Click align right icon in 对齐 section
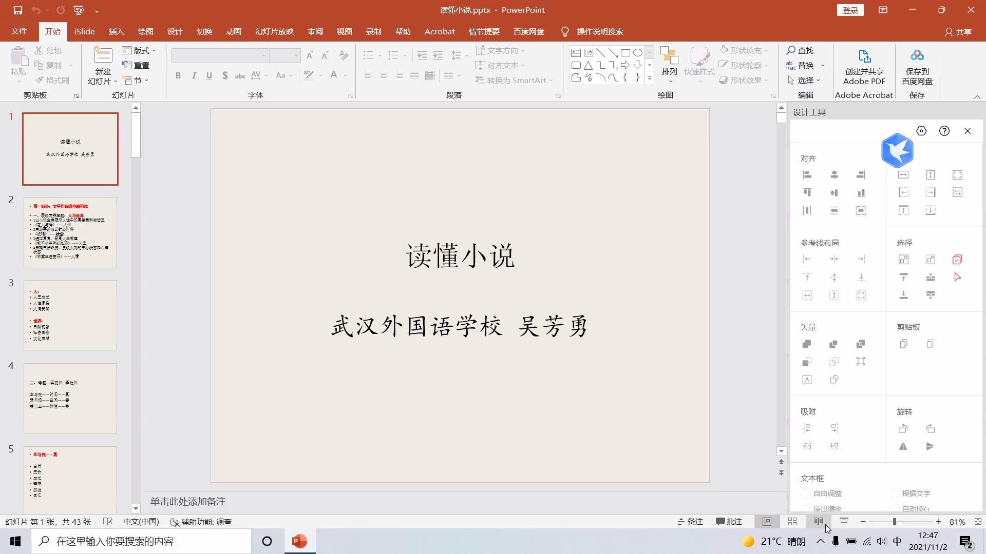 861,175
